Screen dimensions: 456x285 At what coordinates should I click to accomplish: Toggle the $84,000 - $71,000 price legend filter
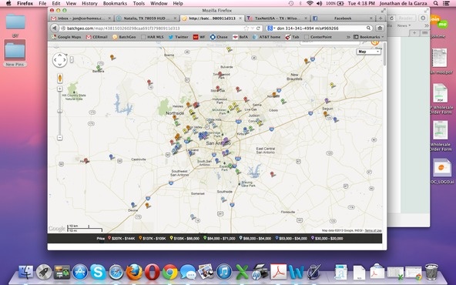coord(220,238)
